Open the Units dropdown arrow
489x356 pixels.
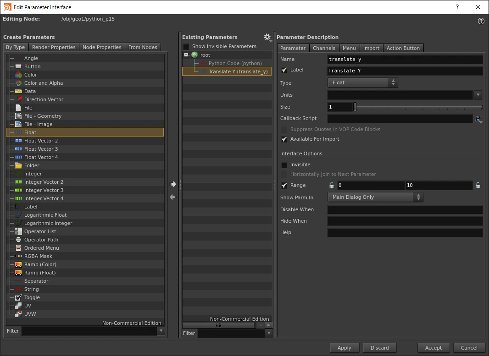pyautogui.click(x=478, y=95)
